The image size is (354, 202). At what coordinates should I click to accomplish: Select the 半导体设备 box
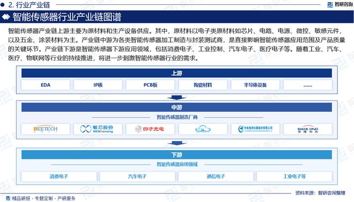255,85
